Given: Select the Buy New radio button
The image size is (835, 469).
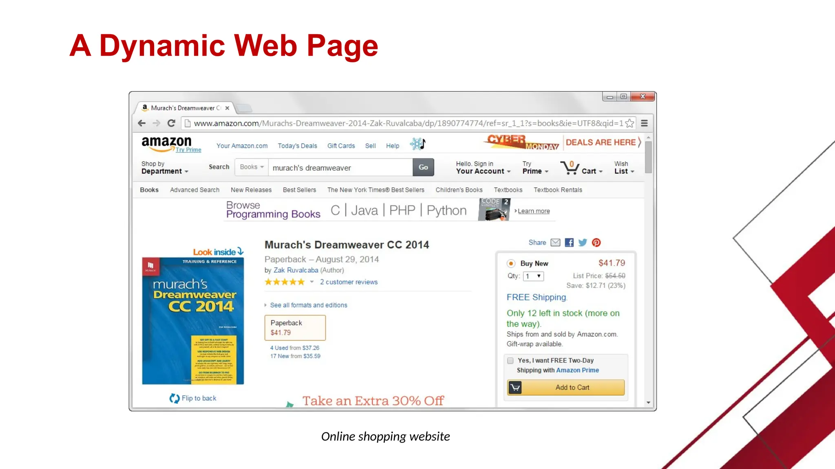Looking at the screenshot, I should (511, 263).
